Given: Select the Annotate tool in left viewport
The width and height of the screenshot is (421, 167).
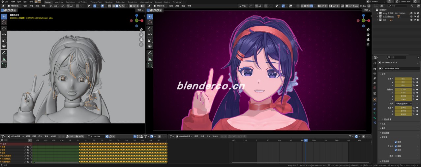Looking at the screenshot, I should (x=4, y=53).
